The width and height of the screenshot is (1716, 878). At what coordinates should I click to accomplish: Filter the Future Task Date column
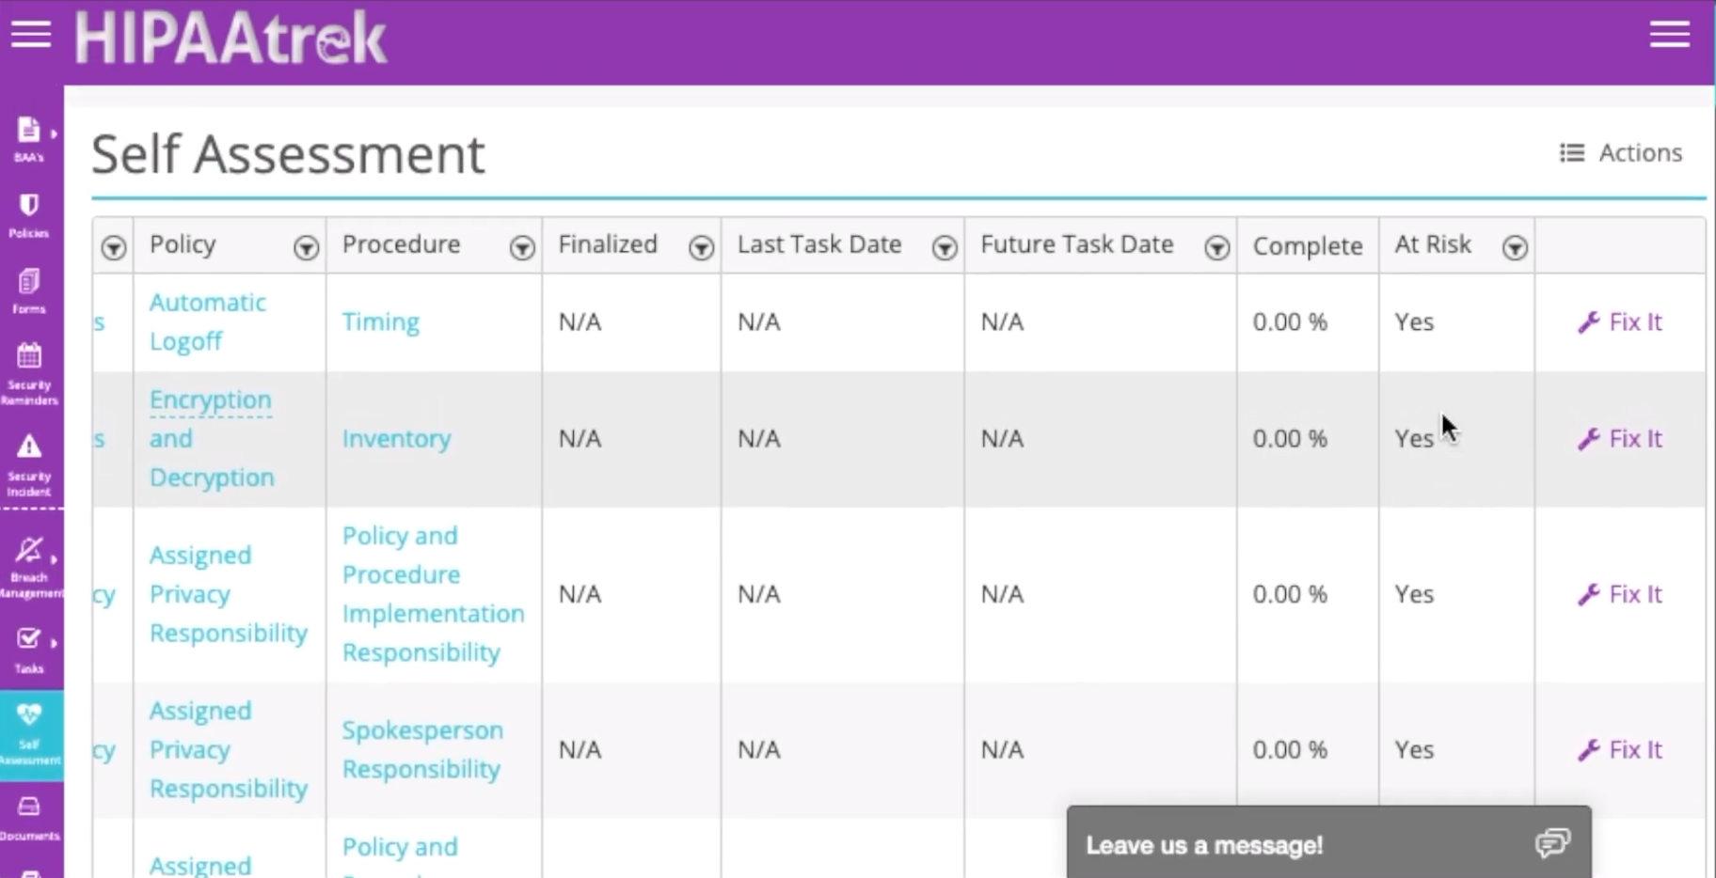click(1217, 247)
